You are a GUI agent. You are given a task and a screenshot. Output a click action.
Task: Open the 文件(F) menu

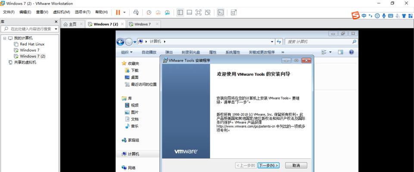(9, 12)
